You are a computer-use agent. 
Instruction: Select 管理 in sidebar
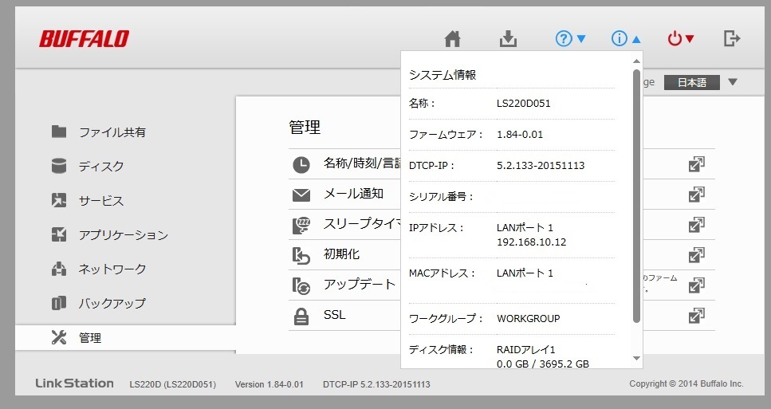[90, 338]
